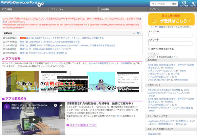Viewport: 197px width, 135px height.
Task: Open the 今までの動画はこちら link
Action: (83, 125)
